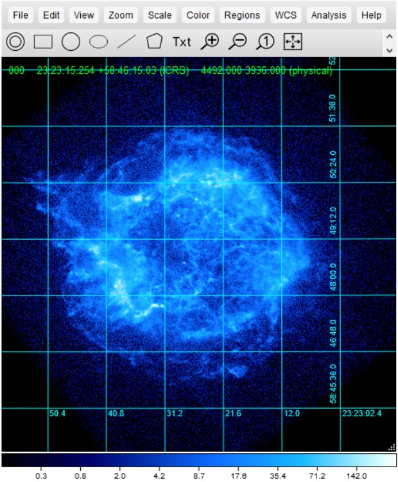The width and height of the screenshot is (398, 482).
Task: Click the resize handle at image corner
Action: [x=391, y=447]
